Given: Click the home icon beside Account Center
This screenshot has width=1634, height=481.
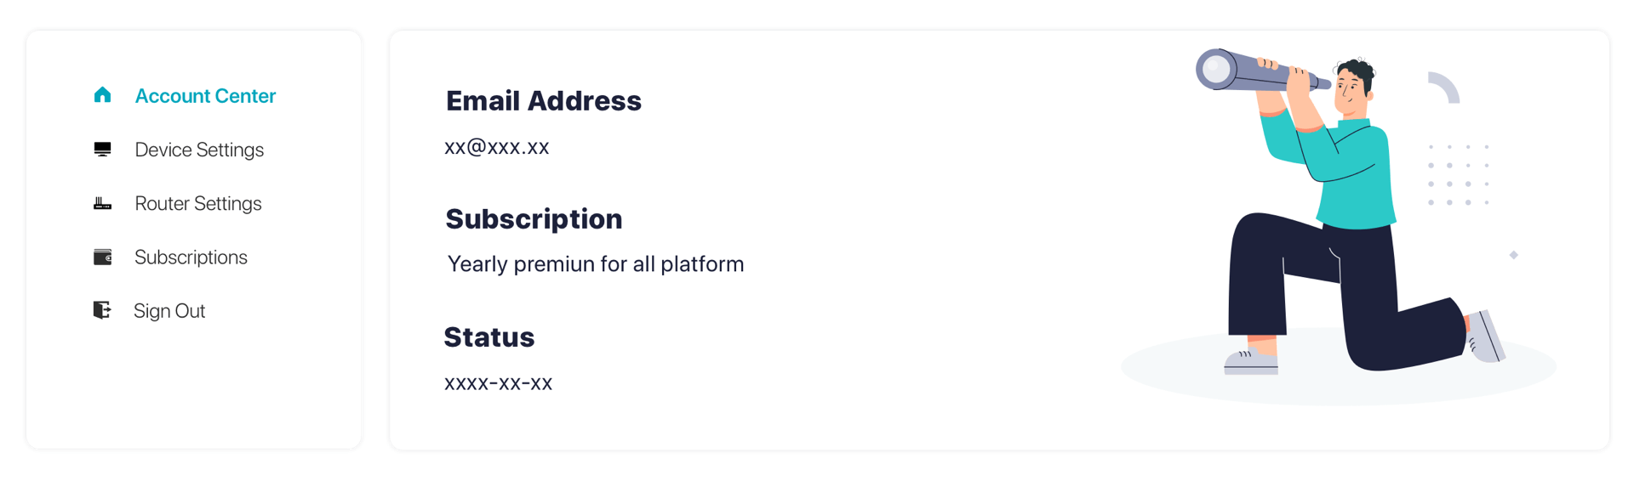Looking at the screenshot, I should (x=102, y=95).
